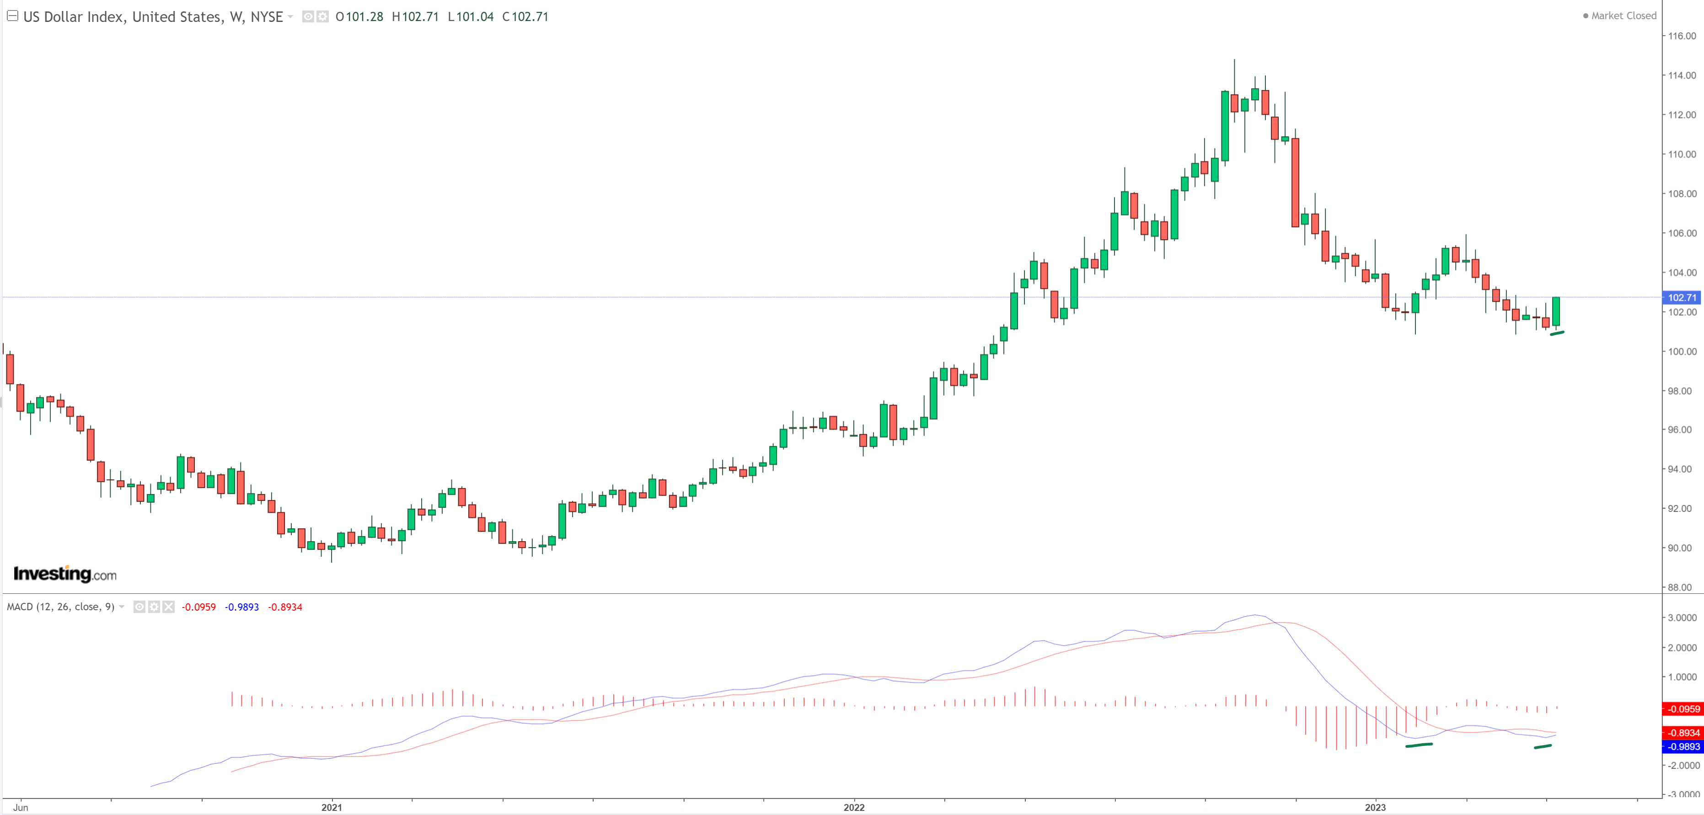This screenshot has height=815, width=1704.
Task: Open the MACD indicator settings gear
Action: [x=154, y=607]
